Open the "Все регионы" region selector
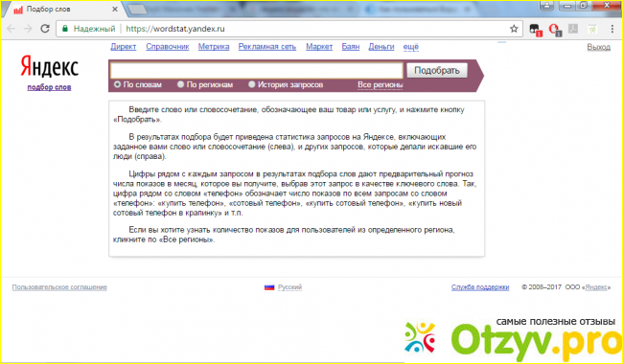Image resolution: width=623 pixels, height=364 pixels. (381, 84)
